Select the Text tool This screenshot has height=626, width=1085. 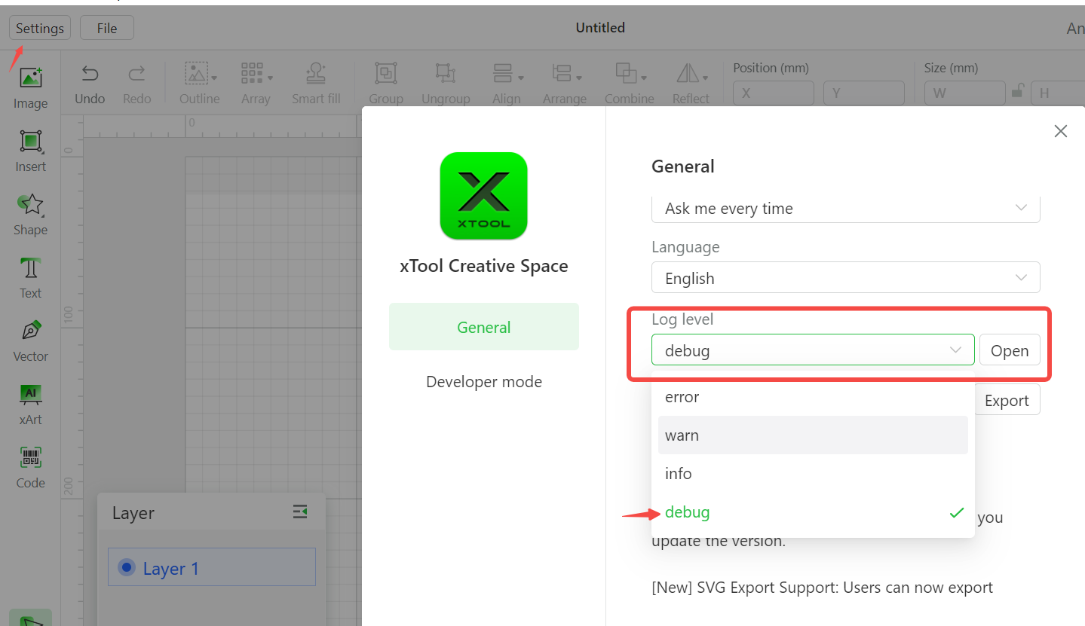click(30, 277)
